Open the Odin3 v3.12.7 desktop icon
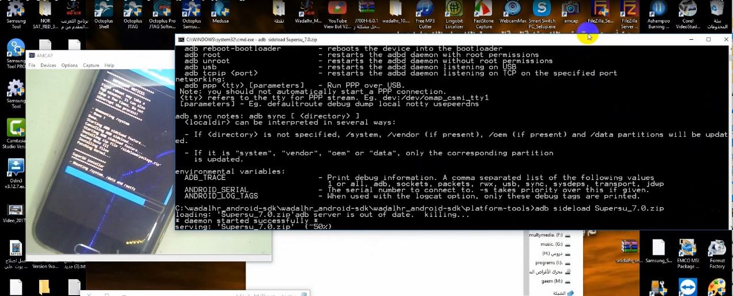 [x=16, y=174]
